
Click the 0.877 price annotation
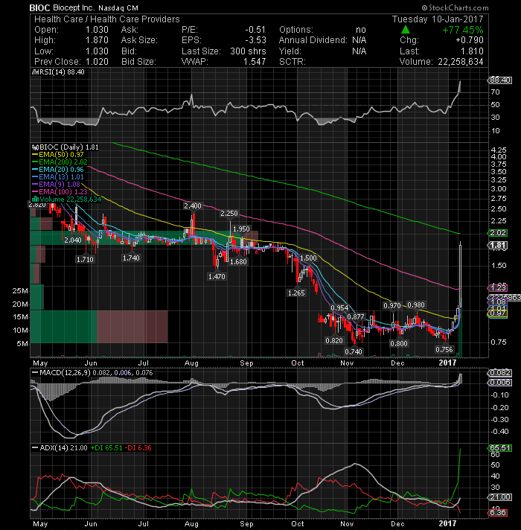click(x=356, y=316)
